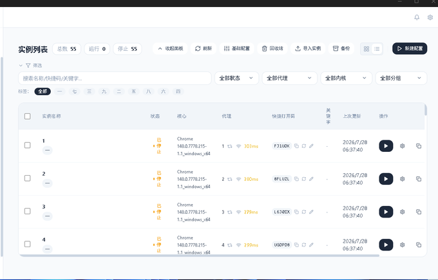Open settings gear for instance 2
The height and width of the screenshot is (280, 438).
tap(402, 179)
